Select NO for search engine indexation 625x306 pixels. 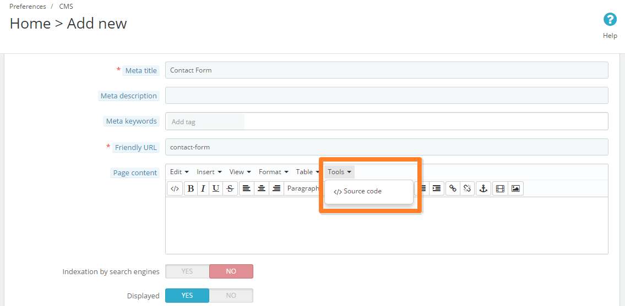(x=231, y=271)
